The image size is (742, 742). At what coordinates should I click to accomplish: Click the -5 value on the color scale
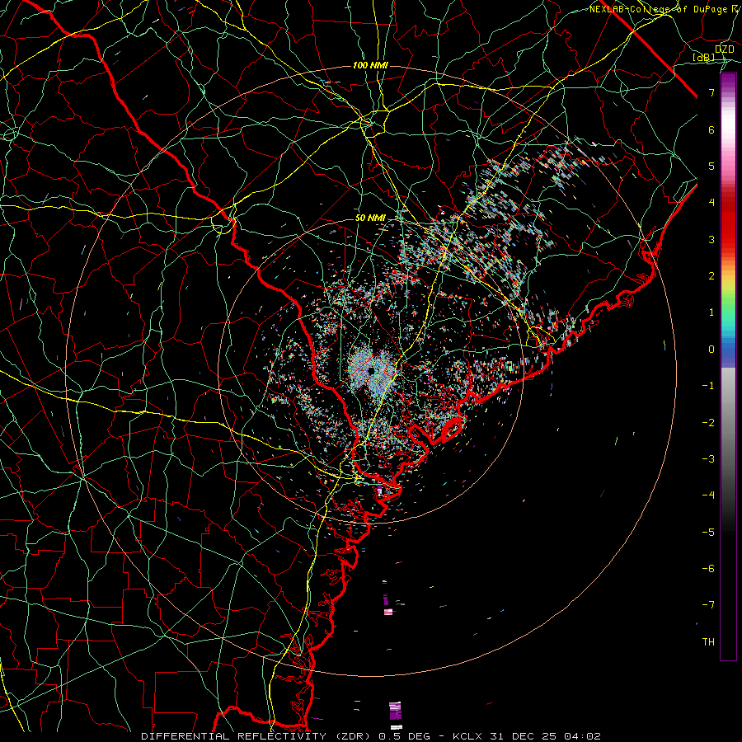[708, 533]
